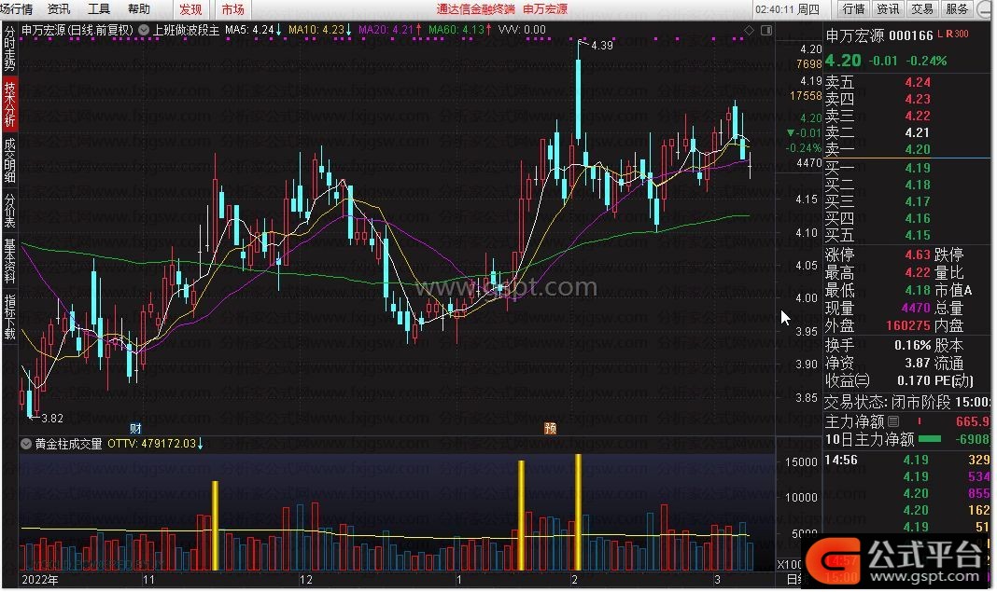997x592 pixels.
Task: Select the 卖四 ask row
Action: click(x=906, y=99)
